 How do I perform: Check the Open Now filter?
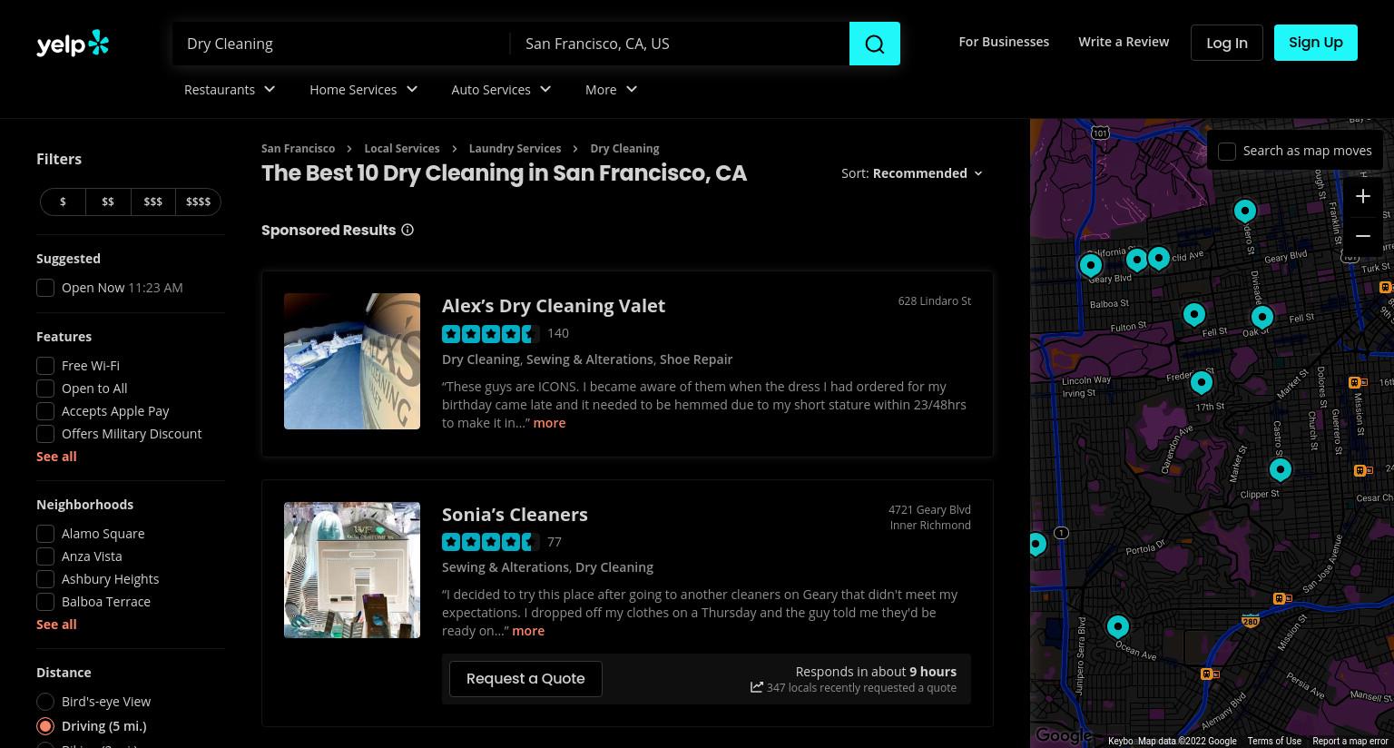[x=45, y=288]
